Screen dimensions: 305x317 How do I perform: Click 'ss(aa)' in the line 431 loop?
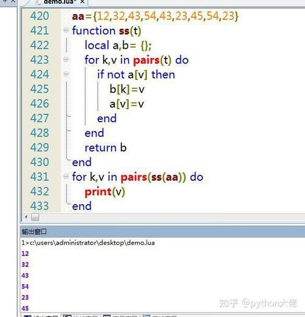tap(167, 177)
